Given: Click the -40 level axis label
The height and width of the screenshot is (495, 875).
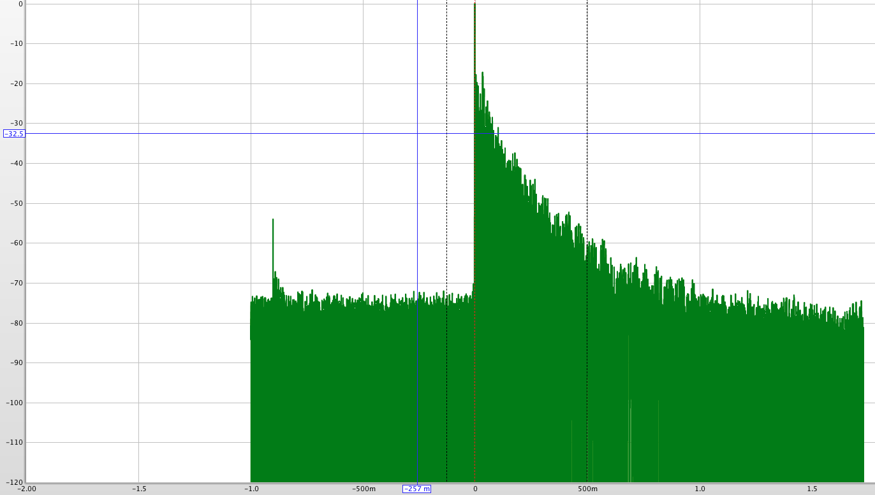Looking at the screenshot, I should pyautogui.click(x=17, y=164).
